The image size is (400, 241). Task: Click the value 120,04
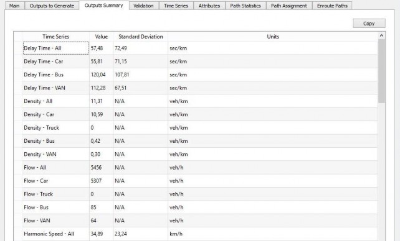pyautogui.click(x=98, y=75)
